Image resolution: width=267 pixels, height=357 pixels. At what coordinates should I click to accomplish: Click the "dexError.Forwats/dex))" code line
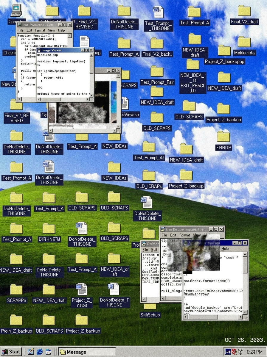click(x=207, y=281)
